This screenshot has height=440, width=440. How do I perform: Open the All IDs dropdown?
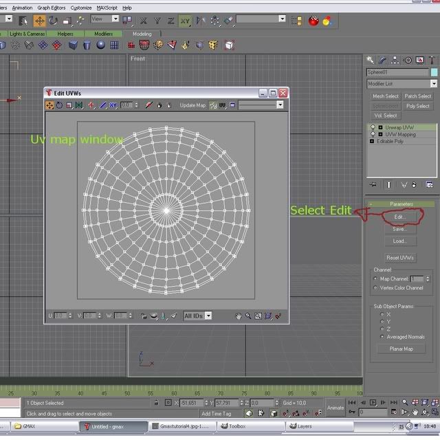[x=197, y=316]
